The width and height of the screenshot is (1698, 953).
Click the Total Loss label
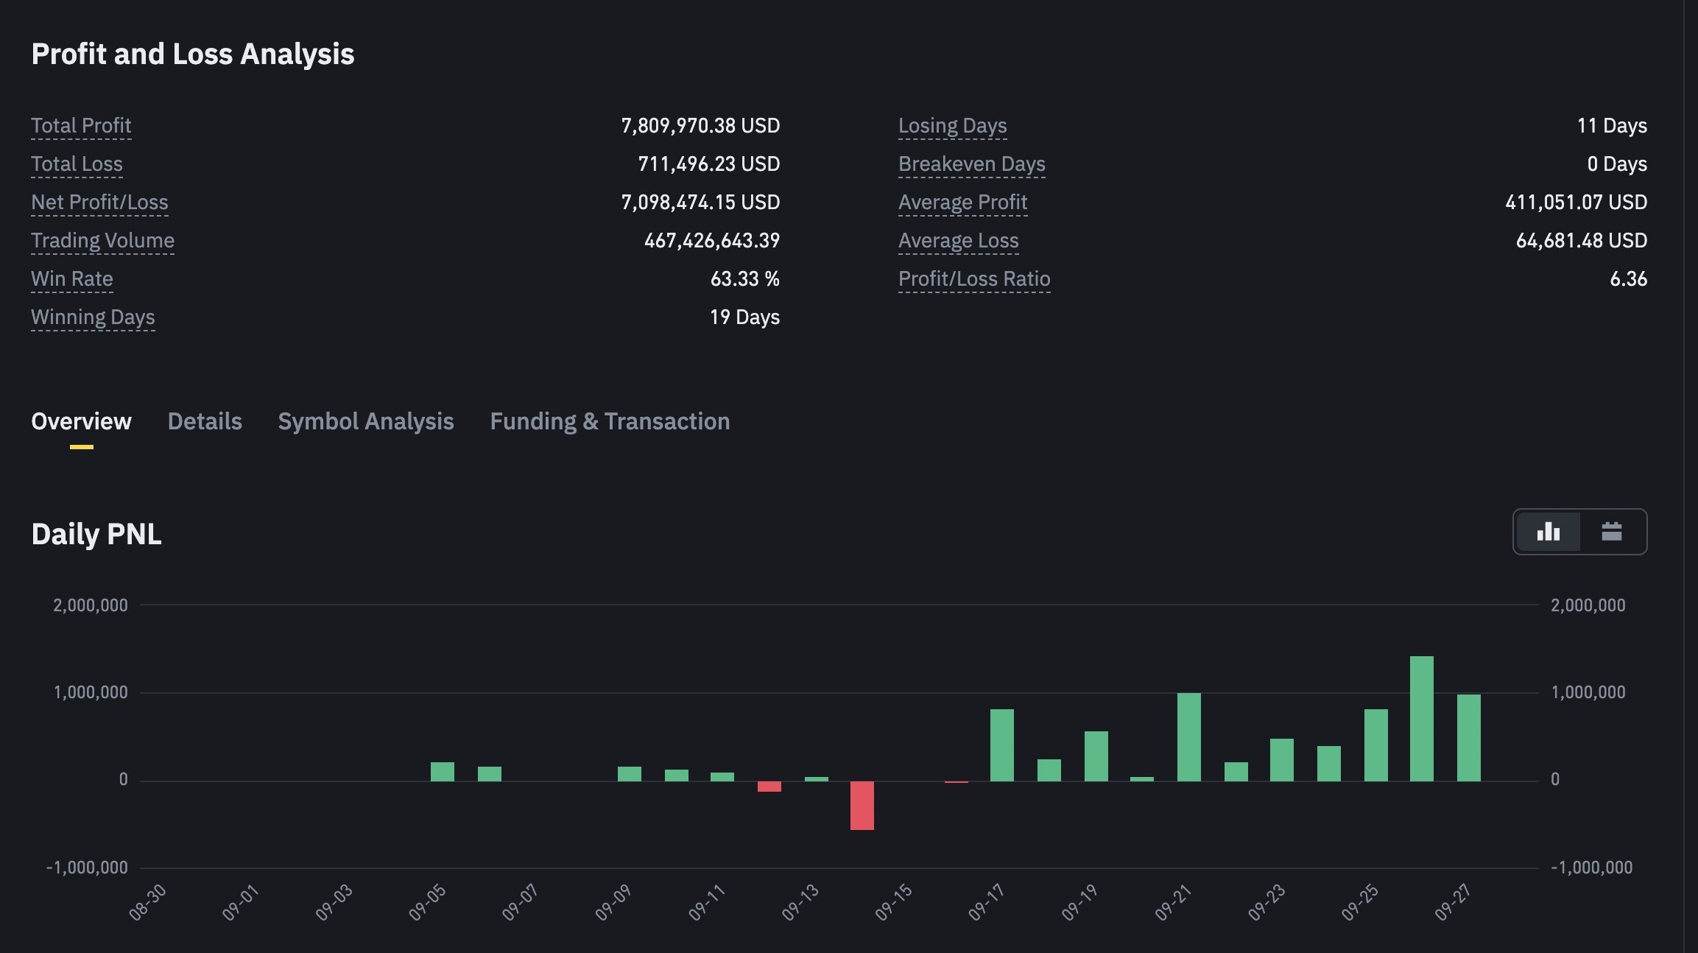[x=77, y=164]
